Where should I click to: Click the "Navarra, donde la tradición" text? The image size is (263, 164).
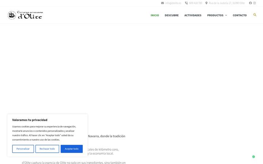[107, 136]
